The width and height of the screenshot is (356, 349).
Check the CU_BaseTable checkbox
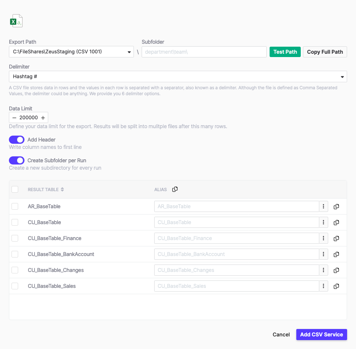click(x=15, y=222)
